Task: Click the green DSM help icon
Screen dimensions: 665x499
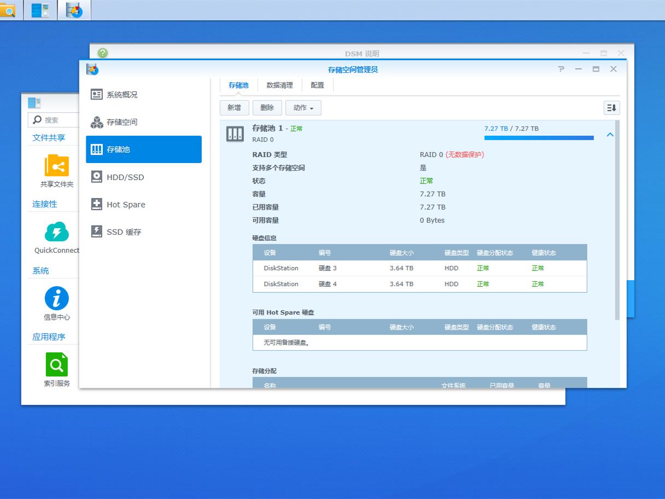Action: (103, 53)
